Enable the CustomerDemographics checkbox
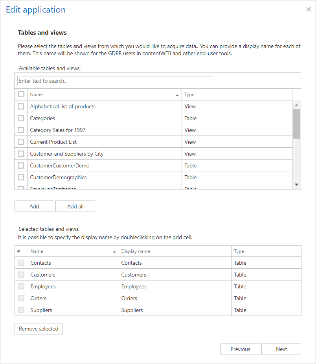The width and height of the screenshot is (316, 364). click(x=21, y=177)
